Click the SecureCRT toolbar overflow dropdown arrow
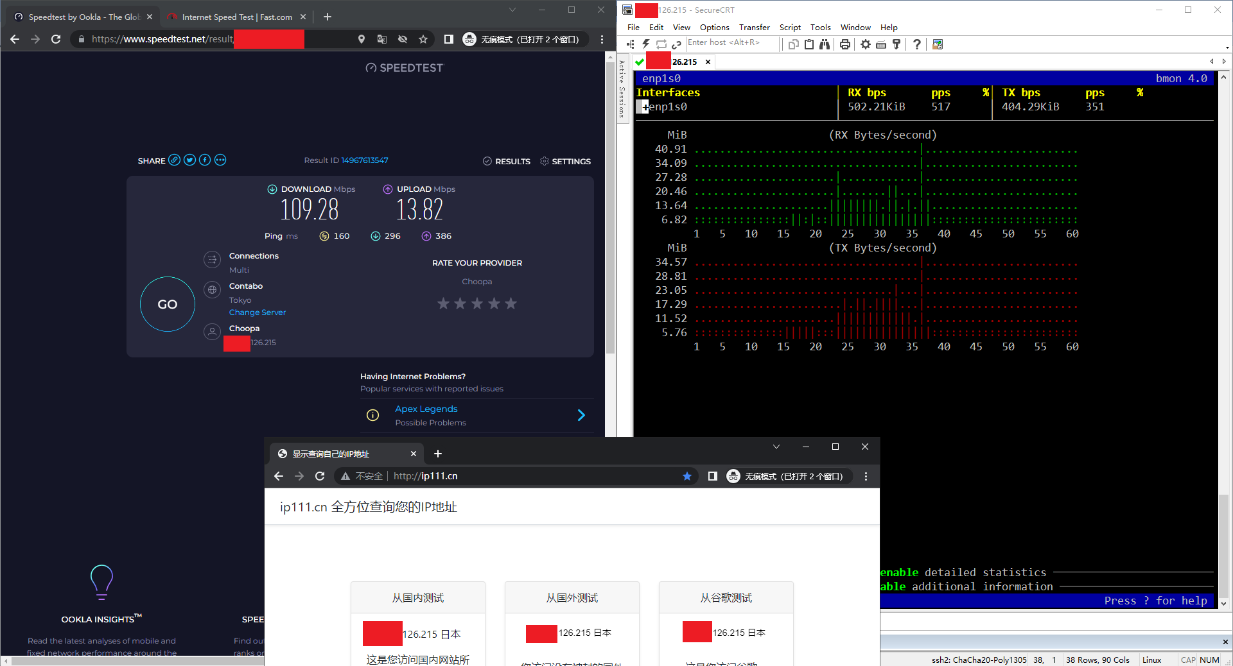The width and height of the screenshot is (1233, 666). click(1227, 47)
